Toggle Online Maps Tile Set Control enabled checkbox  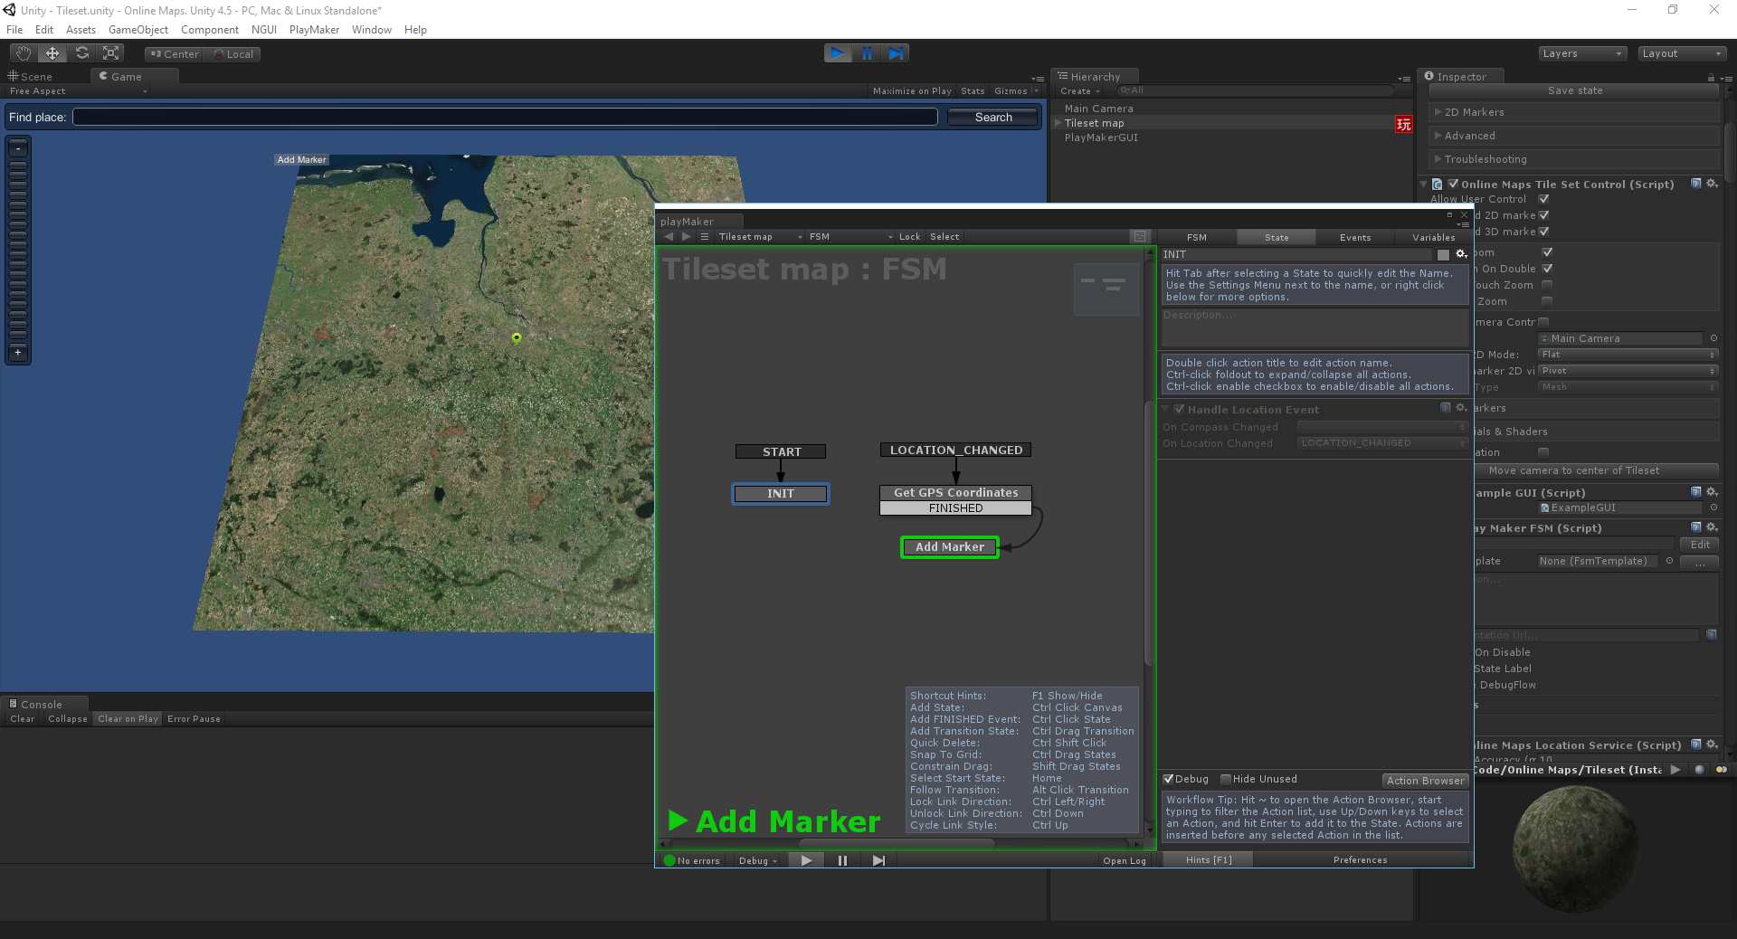click(1453, 184)
